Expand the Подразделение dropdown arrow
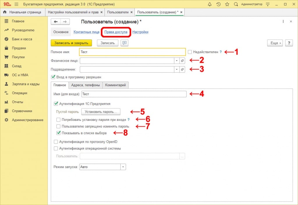Screen dimensions: 298x205 pos(177,70)
